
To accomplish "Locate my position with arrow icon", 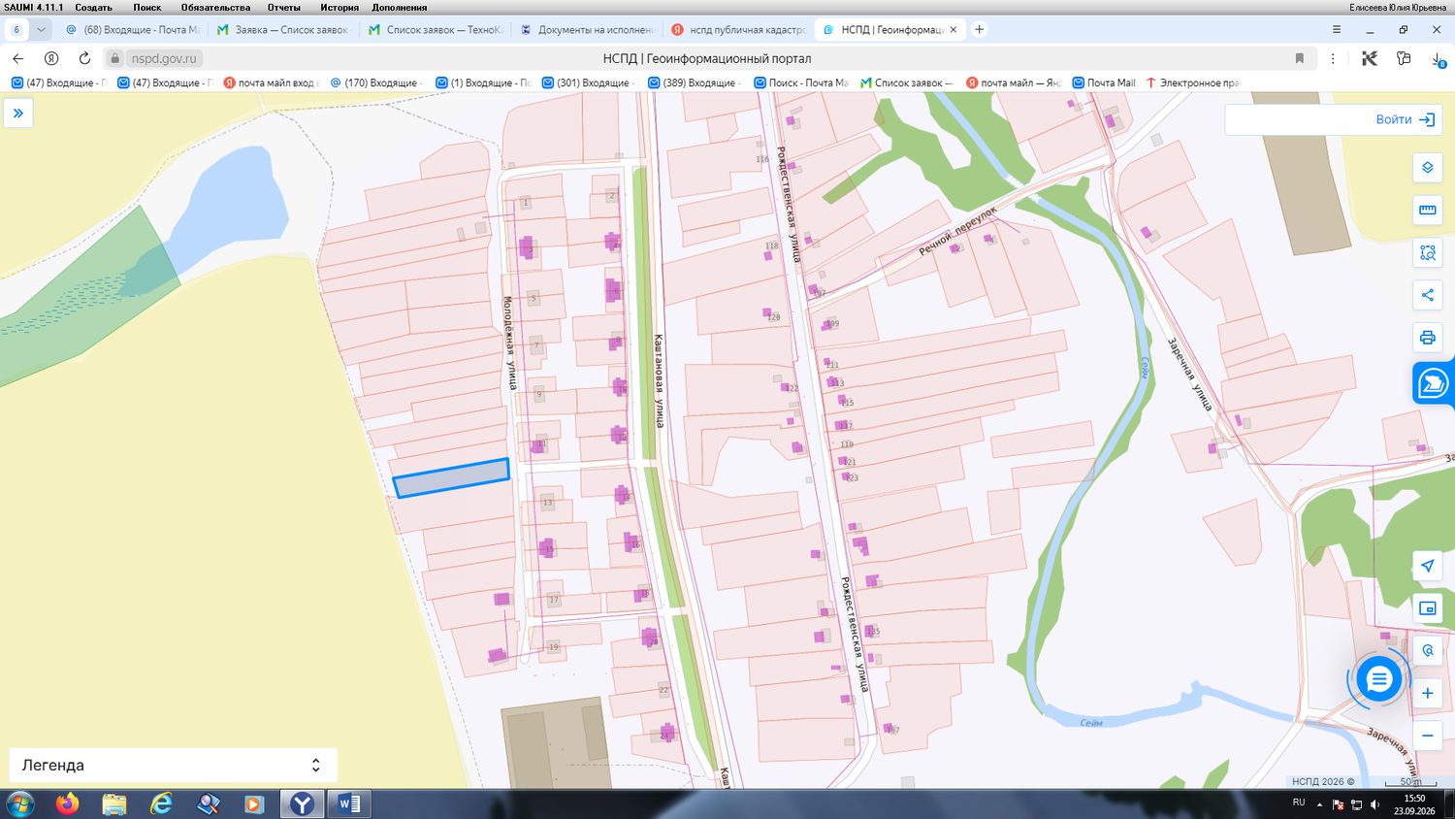I will (x=1427, y=566).
